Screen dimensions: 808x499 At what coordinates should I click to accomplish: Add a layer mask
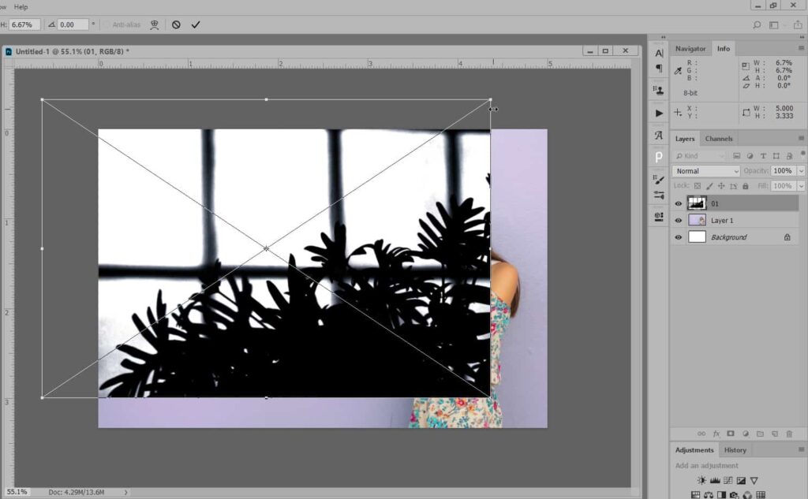pos(731,434)
